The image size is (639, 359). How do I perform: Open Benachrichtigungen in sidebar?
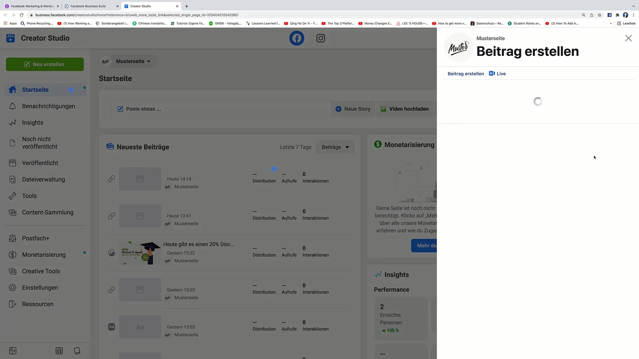click(48, 106)
